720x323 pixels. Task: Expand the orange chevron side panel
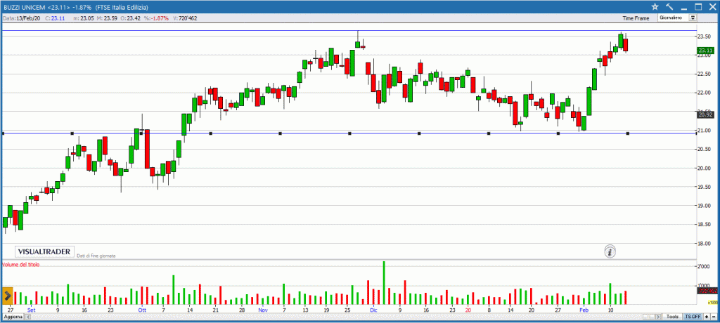coord(7,295)
